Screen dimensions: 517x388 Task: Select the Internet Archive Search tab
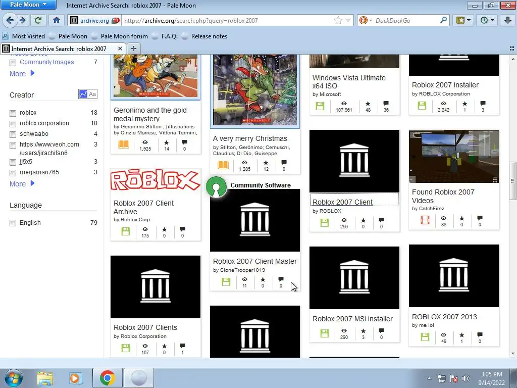coord(63,48)
